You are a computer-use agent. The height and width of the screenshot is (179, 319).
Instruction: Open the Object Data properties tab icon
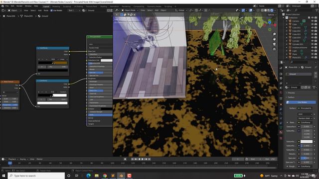(281, 127)
